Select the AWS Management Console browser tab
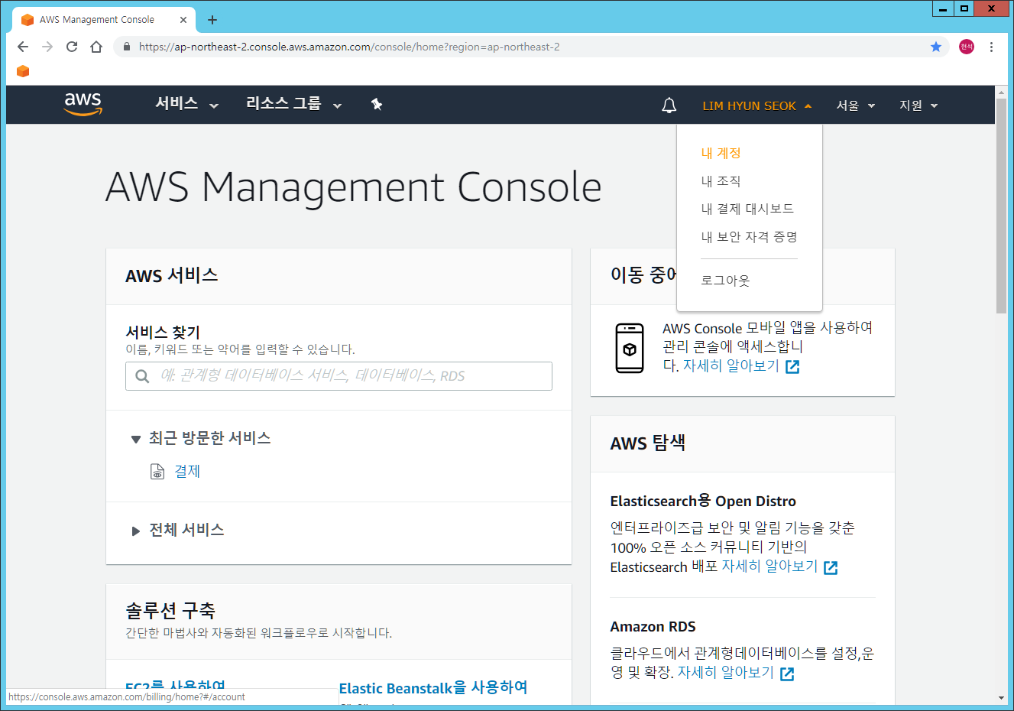Viewport: 1014px width, 711px height. (x=103, y=20)
